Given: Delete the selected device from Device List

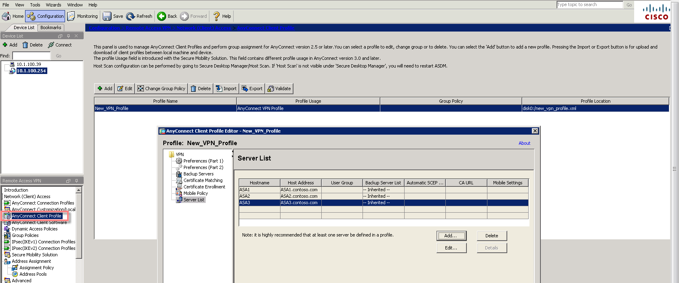Looking at the screenshot, I should [32, 45].
